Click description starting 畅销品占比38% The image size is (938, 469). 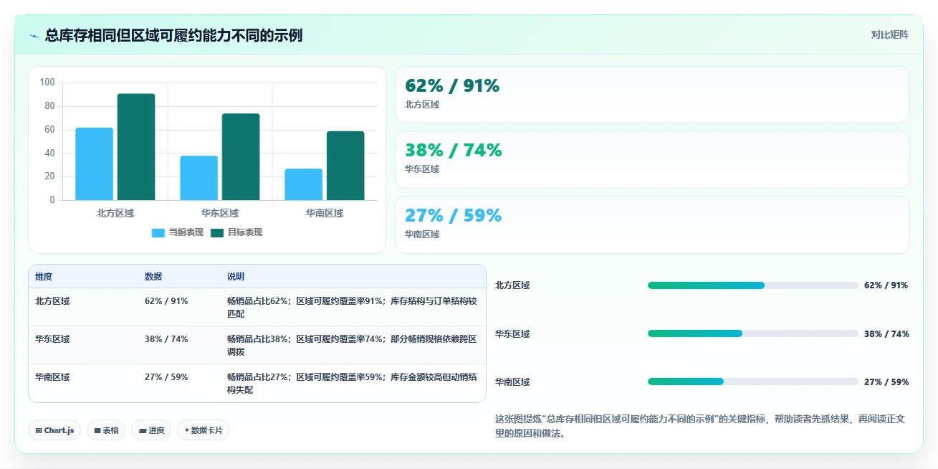(352, 346)
